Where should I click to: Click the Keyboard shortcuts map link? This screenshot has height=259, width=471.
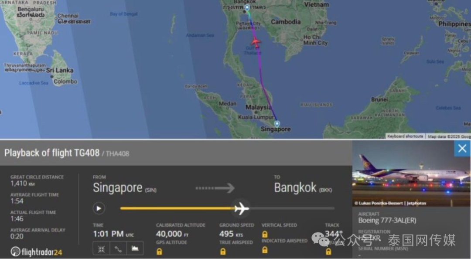coord(405,136)
